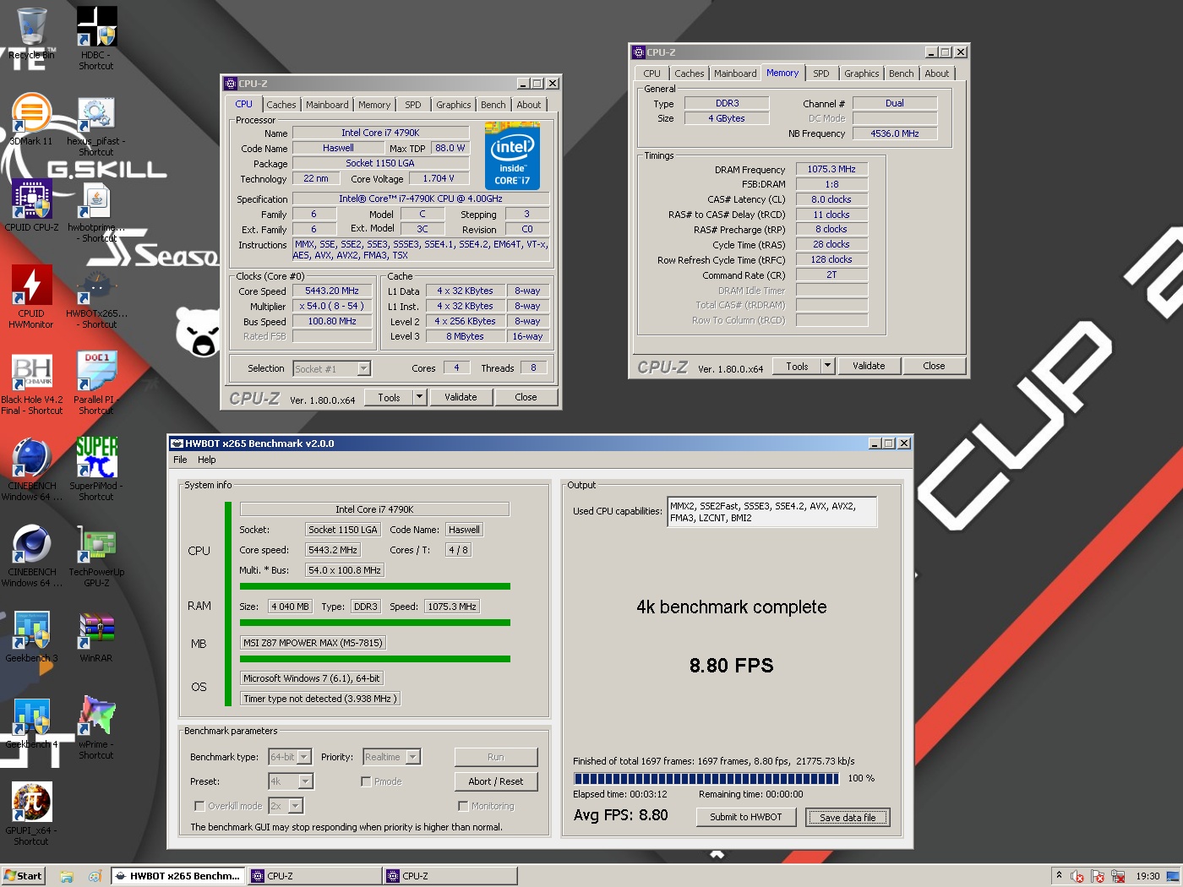Click the Used CPU capabilities text box
Screen dimensions: 1183x887
772,512
